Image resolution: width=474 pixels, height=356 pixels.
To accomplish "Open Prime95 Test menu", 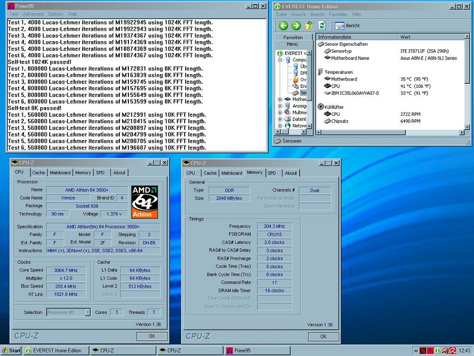I will coord(14,14).
